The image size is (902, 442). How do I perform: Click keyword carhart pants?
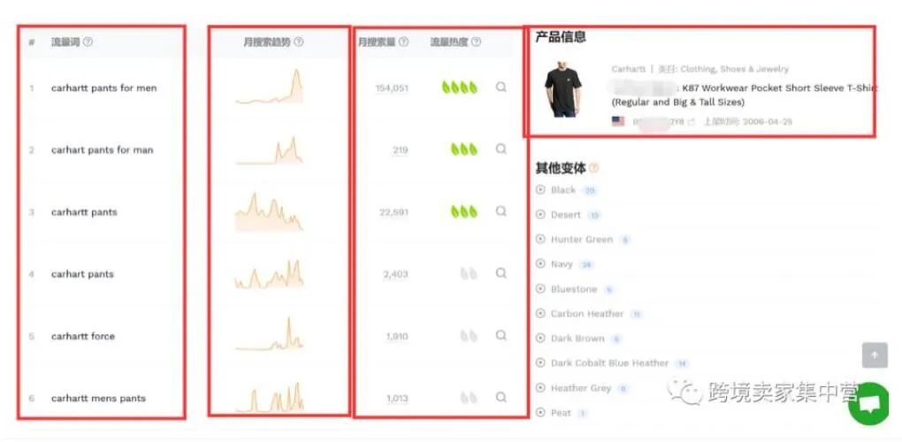[x=82, y=274]
